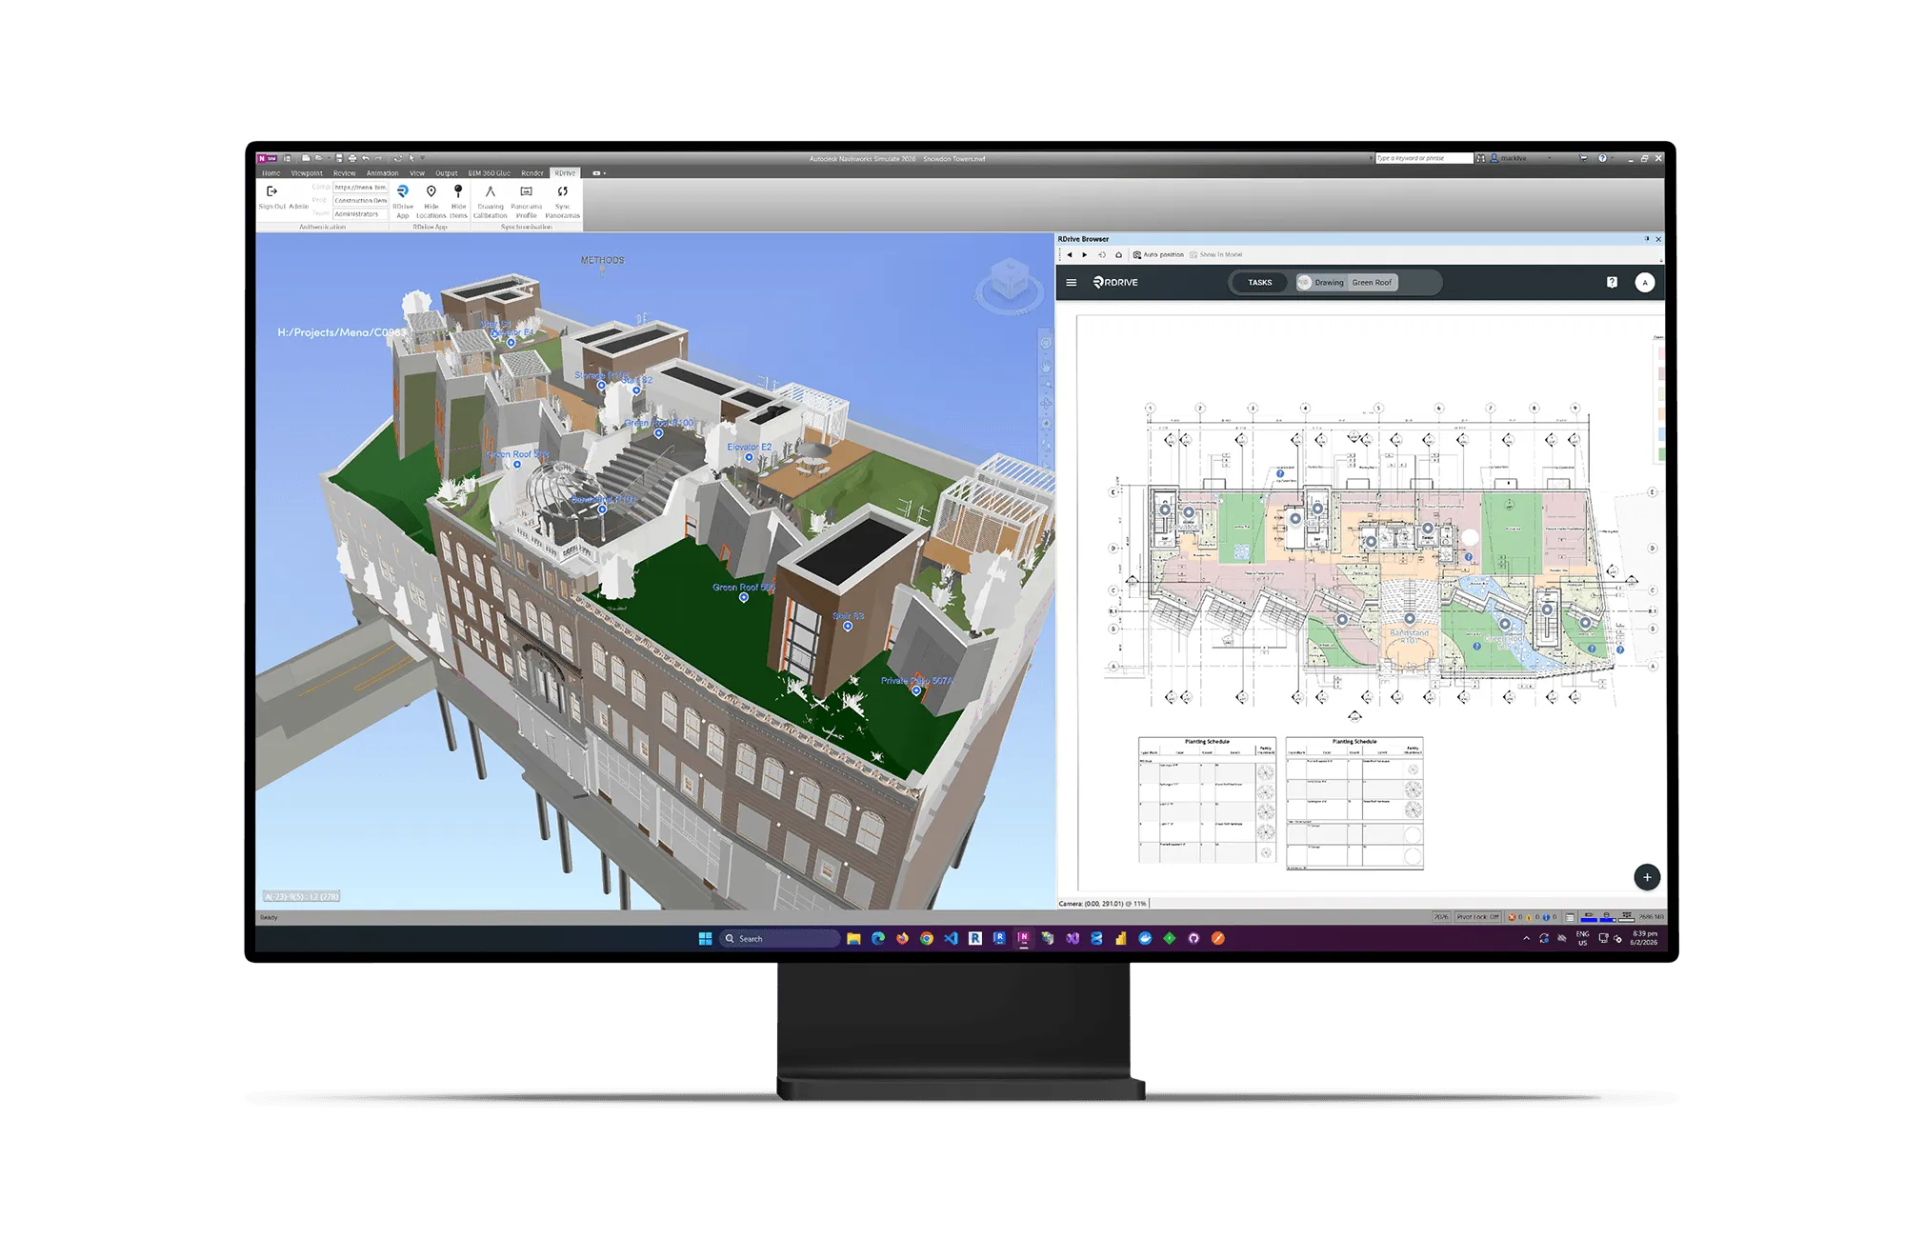Viewport: 1905px width, 1238px height.
Task: Click the TASKS button in RDrive
Action: click(1260, 282)
